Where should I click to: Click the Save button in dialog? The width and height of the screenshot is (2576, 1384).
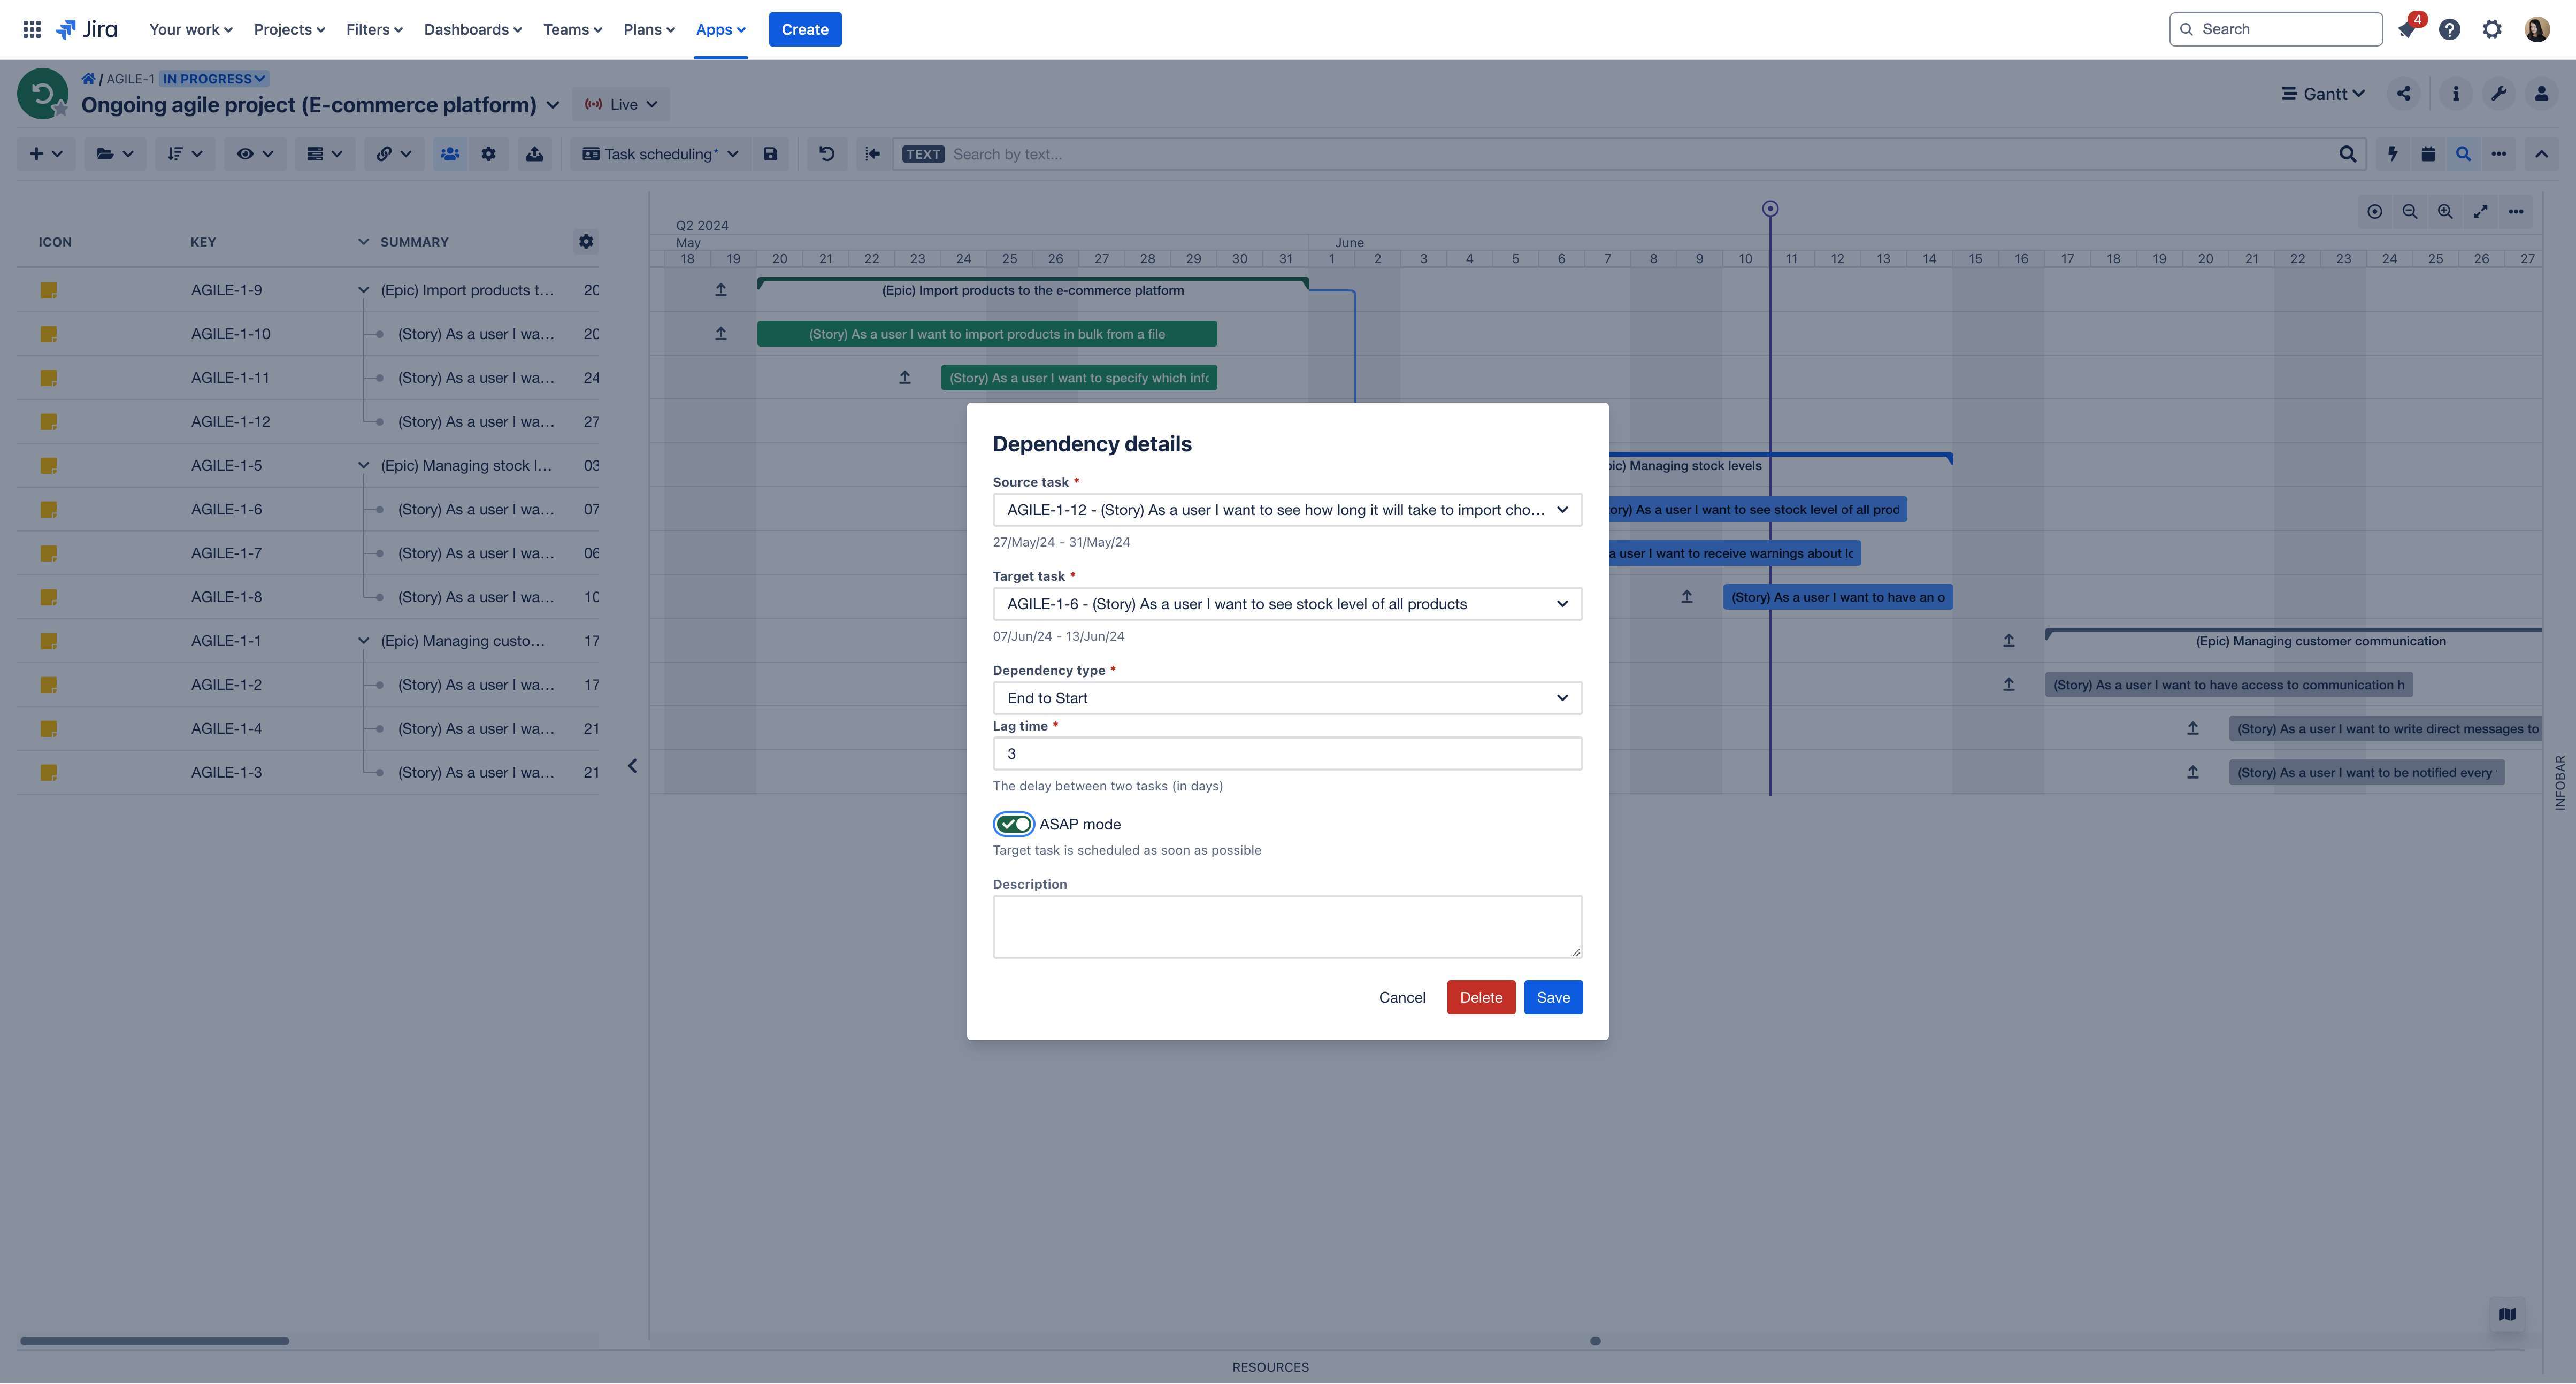click(1553, 998)
